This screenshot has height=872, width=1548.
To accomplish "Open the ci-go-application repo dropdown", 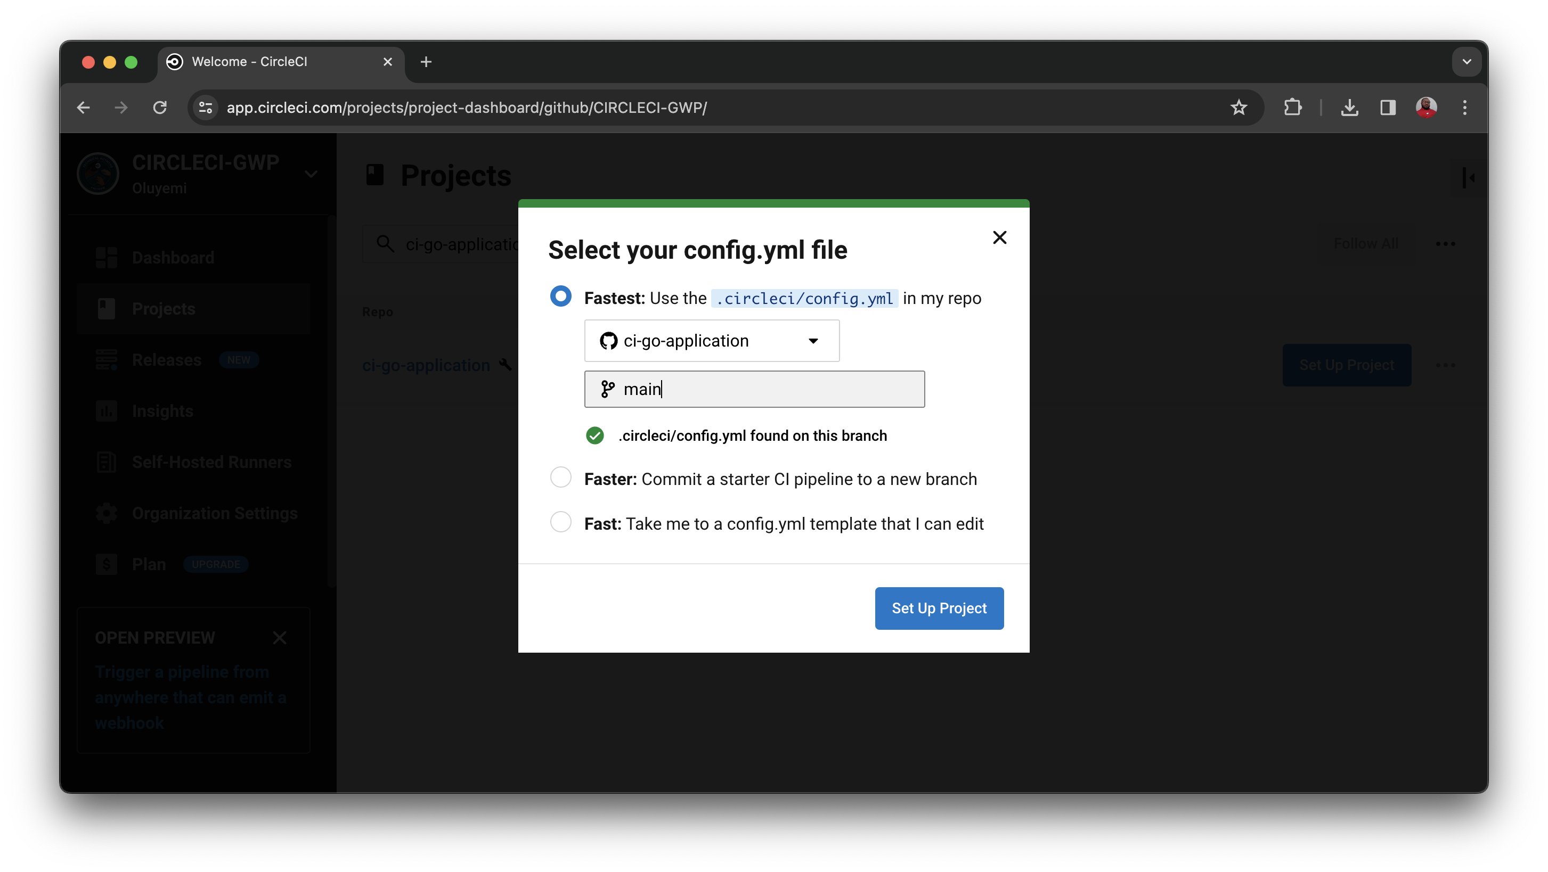I will coord(712,341).
